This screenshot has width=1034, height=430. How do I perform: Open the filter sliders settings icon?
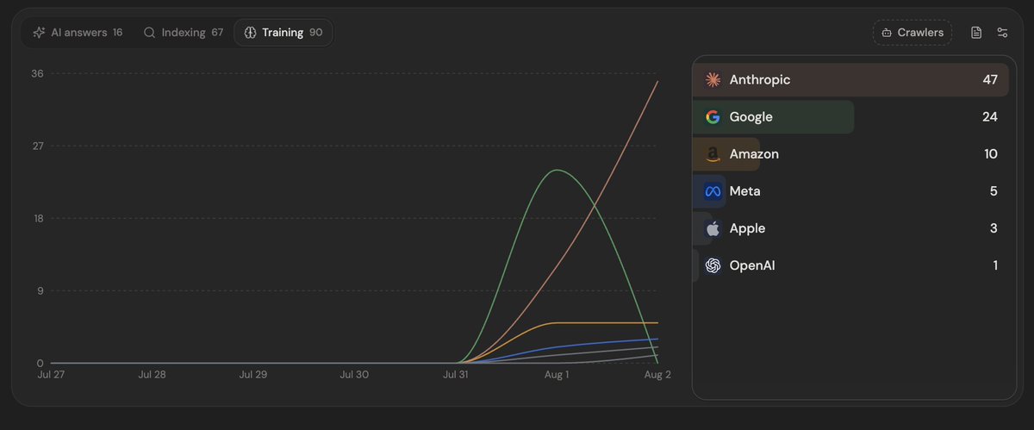click(1002, 33)
